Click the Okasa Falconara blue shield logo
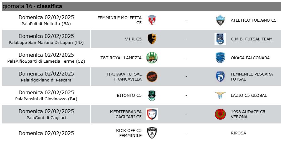Viewport: 281px width, 141px height. (220, 58)
